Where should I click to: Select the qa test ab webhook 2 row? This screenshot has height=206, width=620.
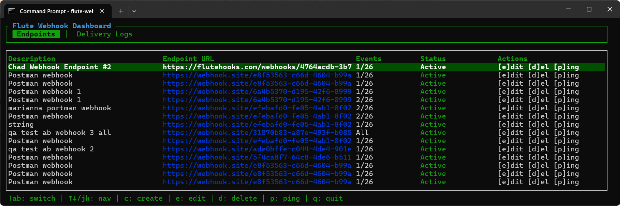(x=307, y=149)
